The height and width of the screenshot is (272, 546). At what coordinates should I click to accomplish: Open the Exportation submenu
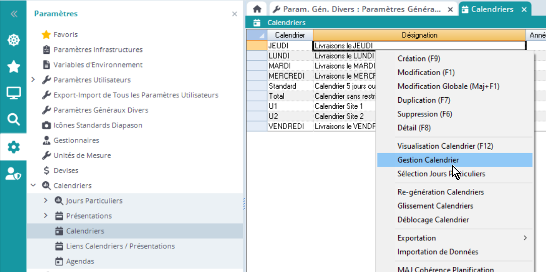pyautogui.click(x=454, y=238)
